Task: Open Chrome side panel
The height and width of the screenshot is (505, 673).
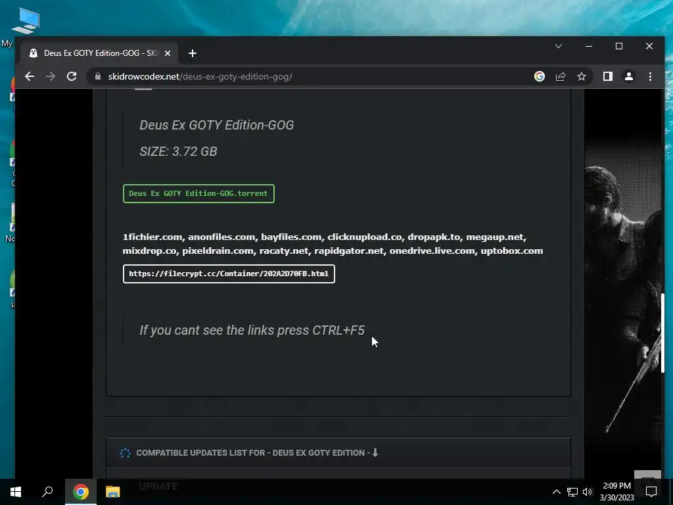Action: [608, 76]
